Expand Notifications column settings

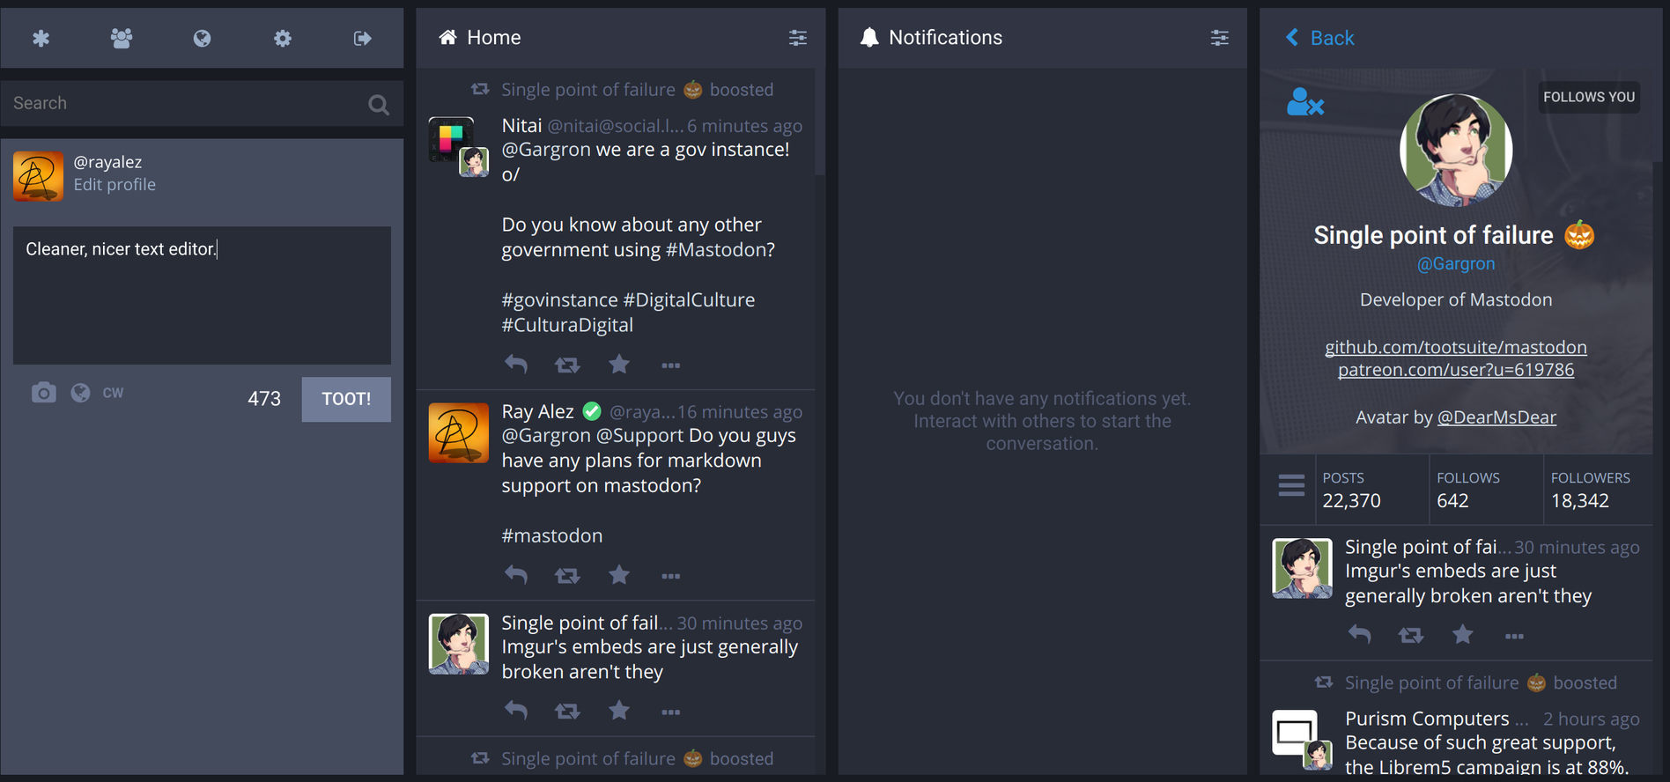coord(1219,38)
